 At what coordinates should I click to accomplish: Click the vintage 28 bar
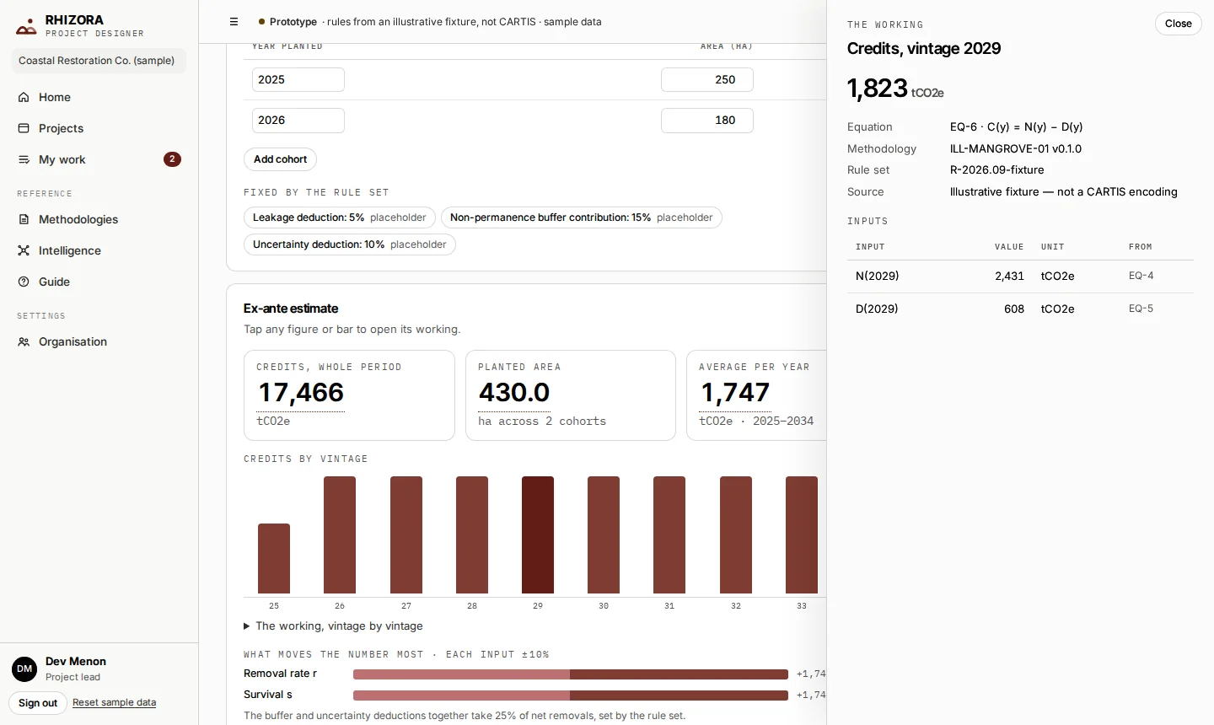tap(472, 534)
